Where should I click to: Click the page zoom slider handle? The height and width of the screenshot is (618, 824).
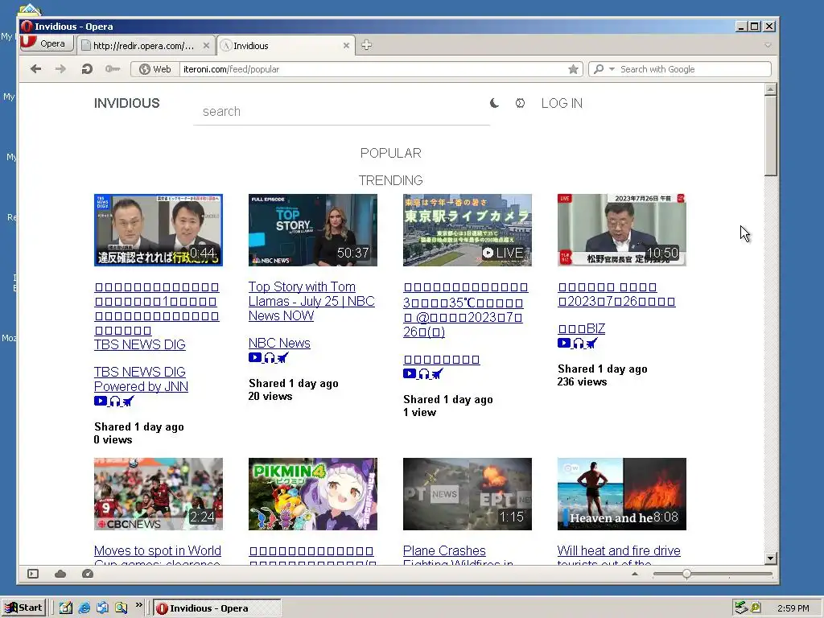click(x=686, y=574)
